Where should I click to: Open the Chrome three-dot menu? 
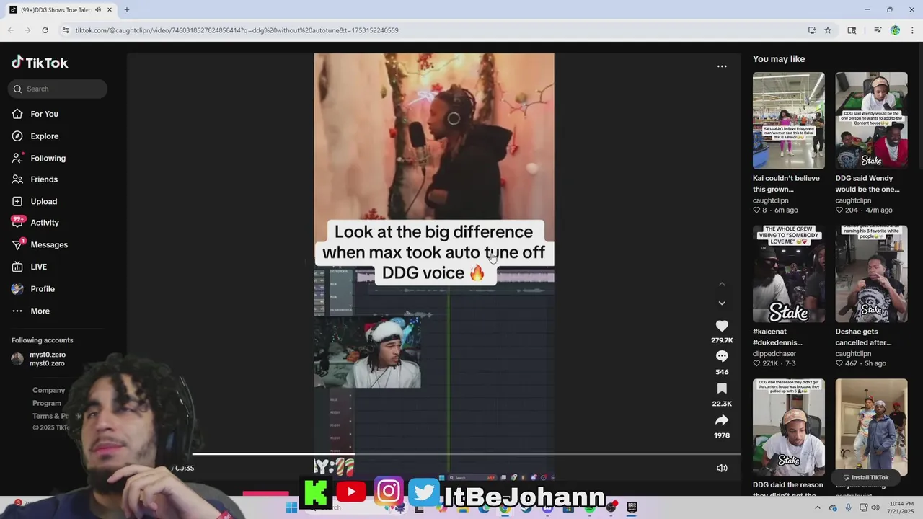click(912, 30)
